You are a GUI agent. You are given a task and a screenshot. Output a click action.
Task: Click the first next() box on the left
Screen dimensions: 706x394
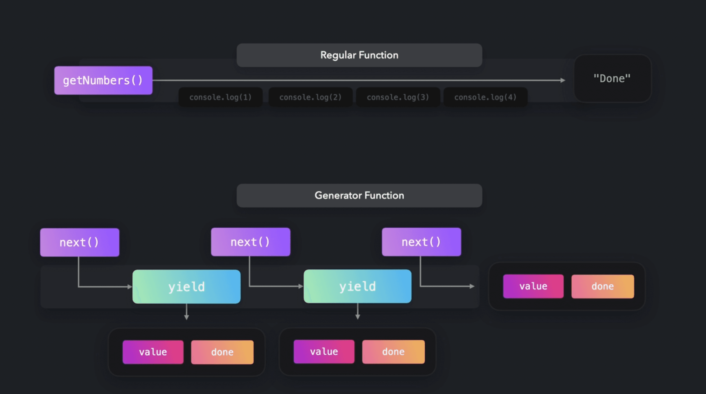tap(80, 243)
